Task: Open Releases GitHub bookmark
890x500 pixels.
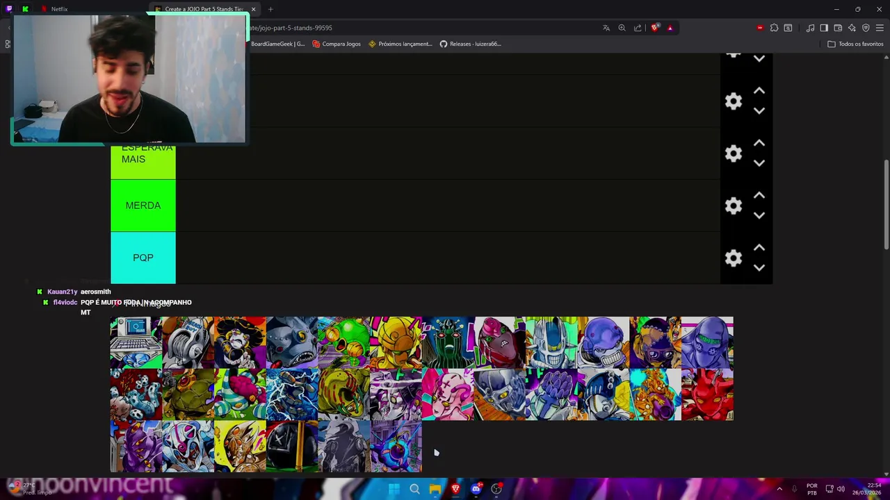Action: [x=470, y=44]
